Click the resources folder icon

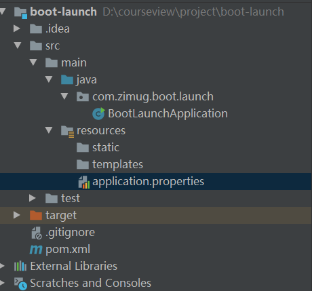pyautogui.click(x=67, y=132)
